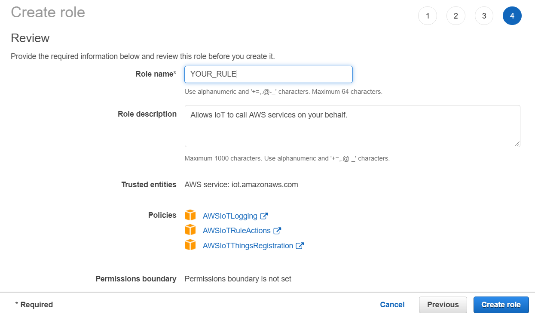
Task: Click external link icon beside AWSIoTRuleActions
Action: click(x=278, y=231)
